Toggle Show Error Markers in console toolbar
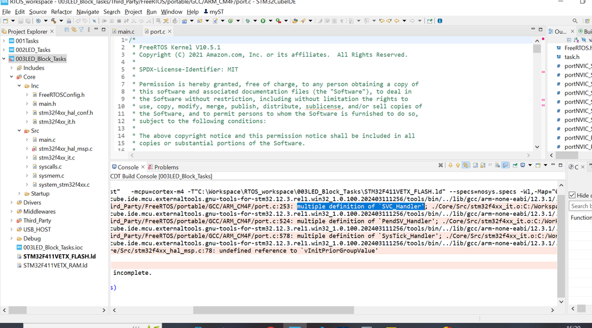The image size is (592, 328). pos(466,165)
